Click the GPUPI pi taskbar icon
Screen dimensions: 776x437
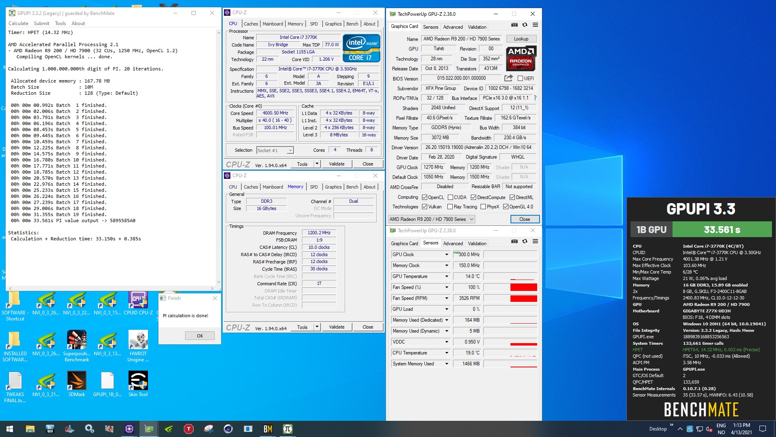[x=287, y=429]
